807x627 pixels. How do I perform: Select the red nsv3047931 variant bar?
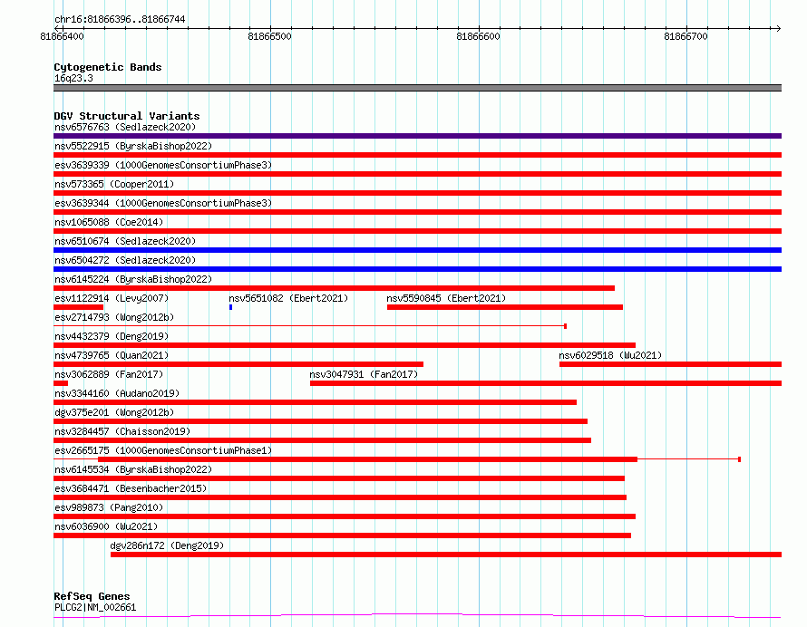(x=546, y=383)
